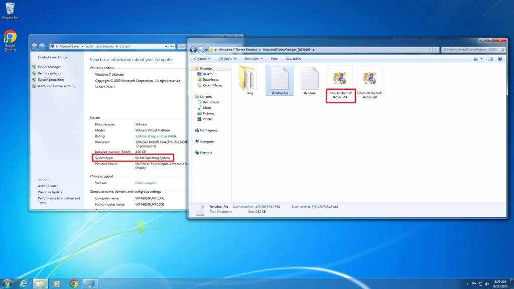Click the network tray icon

[480, 284]
